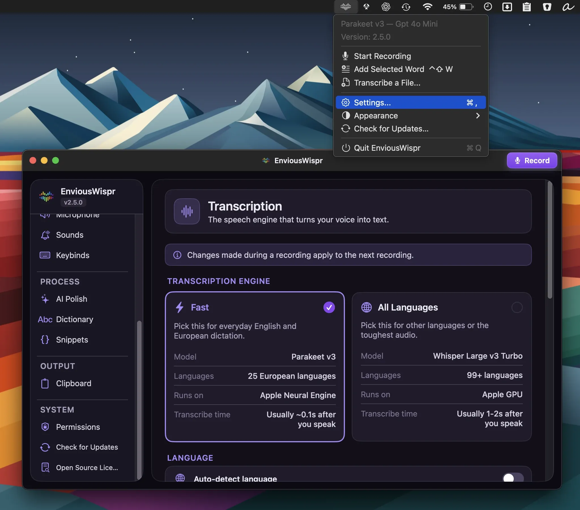Open battery status menu showing 45%
580x510 pixels.
[x=458, y=7]
